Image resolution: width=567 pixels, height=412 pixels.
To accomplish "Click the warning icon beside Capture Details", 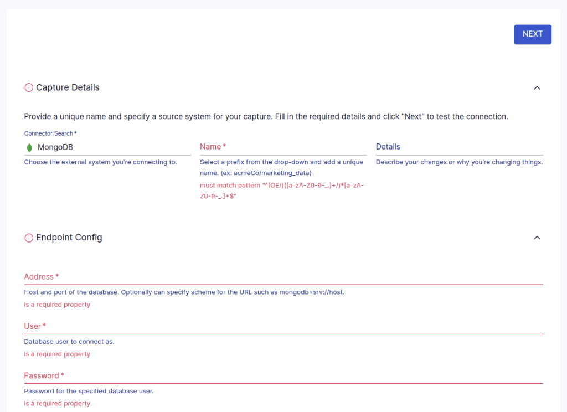I will tap(28, 87).
